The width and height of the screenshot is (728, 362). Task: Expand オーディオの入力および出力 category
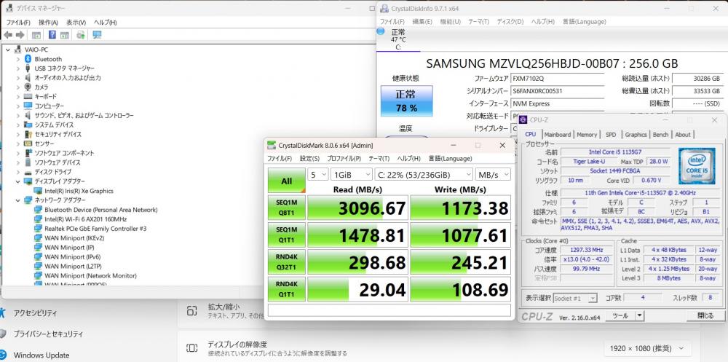point(17,78)
